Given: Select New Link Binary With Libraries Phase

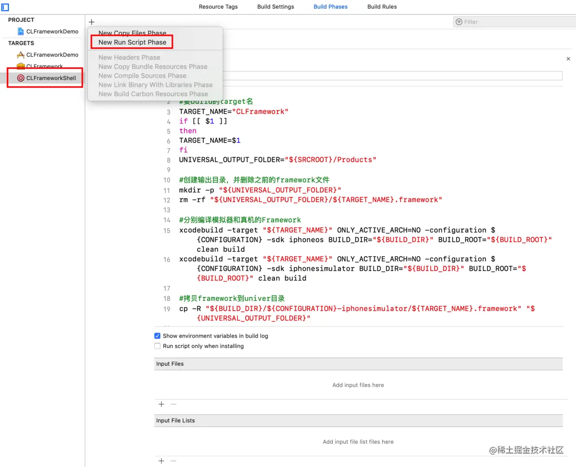Looking at the screenshot, I should point(155,85).
